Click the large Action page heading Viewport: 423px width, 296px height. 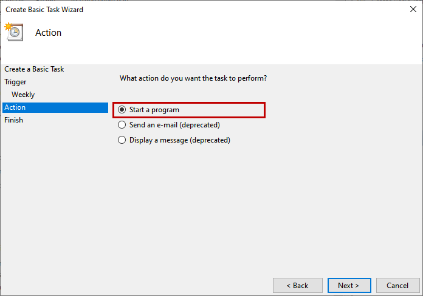pos(48,33)
